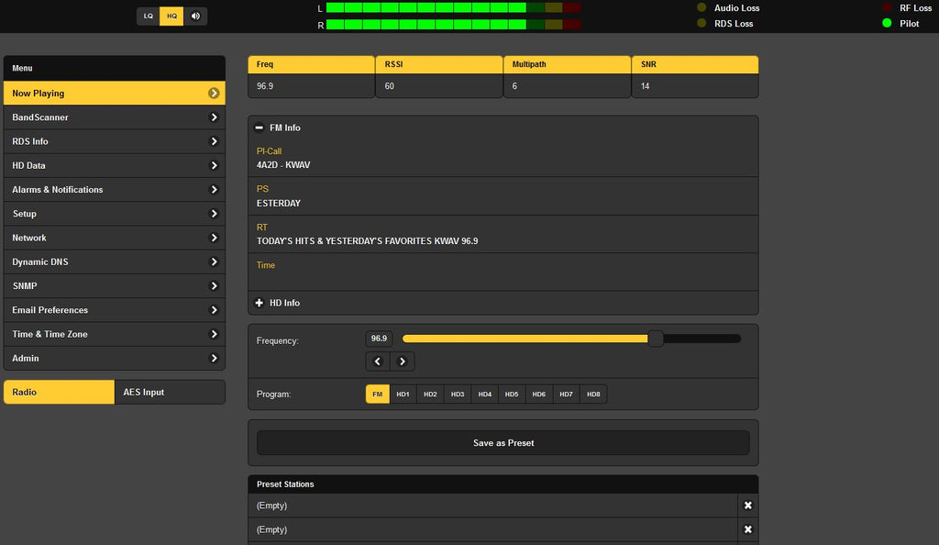Click the frequency value field 96.9
Image resolution: width=939 pixels, height=545 pixels.
pos(379,339)
